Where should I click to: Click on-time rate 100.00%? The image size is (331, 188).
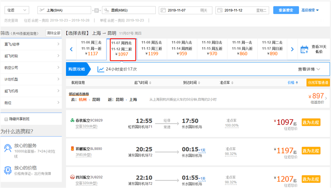click(x=232, y=125)
